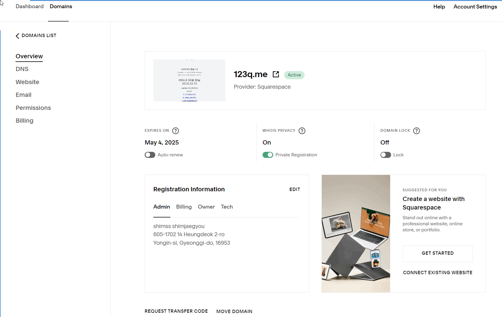Image resolution: width=502 pixels, height=317 pixels.
Task: Open the DNS settings section
Action: coord(22,69)
